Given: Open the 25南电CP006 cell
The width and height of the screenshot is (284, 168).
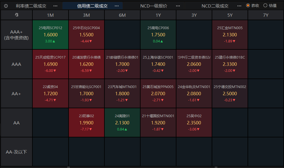Looking at the screenshot, I should click(x=158, y=35).
